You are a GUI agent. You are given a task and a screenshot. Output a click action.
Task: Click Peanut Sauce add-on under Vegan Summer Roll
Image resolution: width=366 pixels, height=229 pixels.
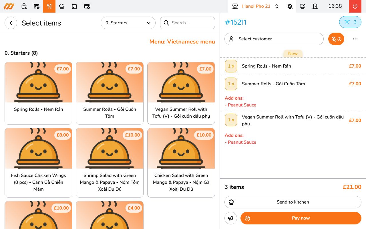240,142
